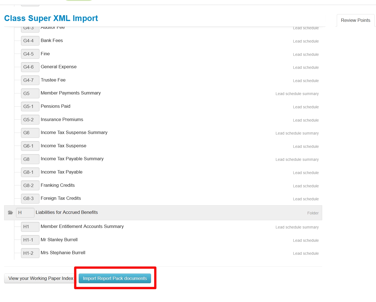
Task: Open the Pensions Paid row
Action: (55, 106)
